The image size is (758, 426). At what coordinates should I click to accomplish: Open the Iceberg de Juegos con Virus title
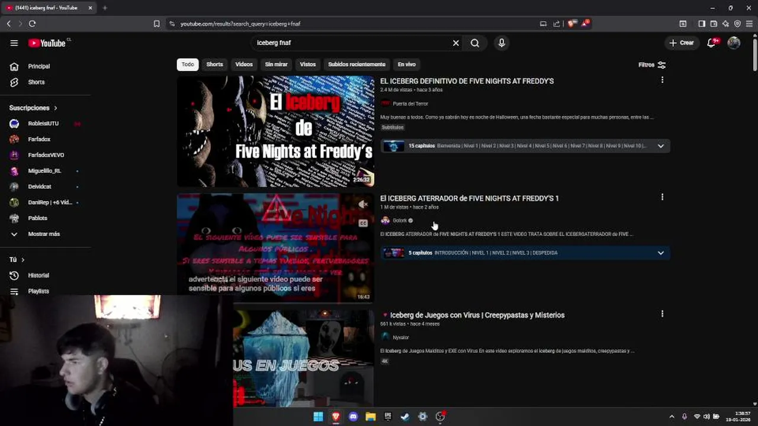pyautogui.click(x=477, y=315)
